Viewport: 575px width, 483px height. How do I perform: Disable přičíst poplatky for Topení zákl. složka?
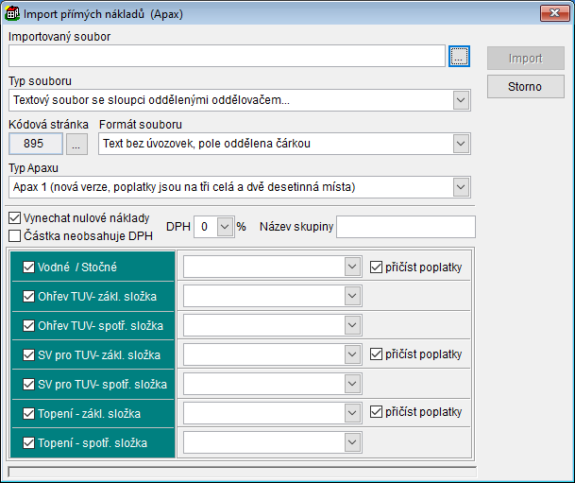(377, 412)
